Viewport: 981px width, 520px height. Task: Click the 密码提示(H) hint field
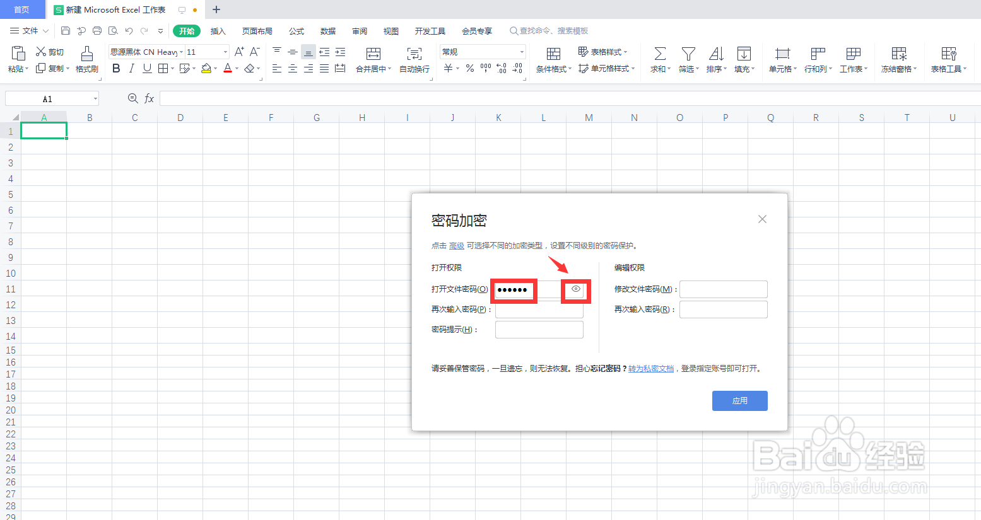pyautogui.click(x=539, y=330)
